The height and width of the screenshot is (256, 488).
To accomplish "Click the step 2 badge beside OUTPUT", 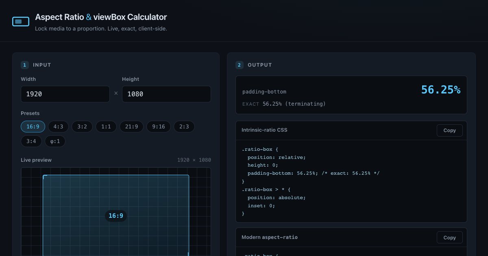I will point(240,65).
